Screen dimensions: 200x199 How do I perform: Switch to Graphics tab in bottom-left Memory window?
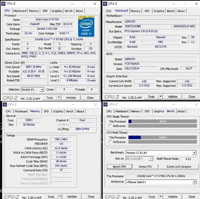(x=58, y=111)
